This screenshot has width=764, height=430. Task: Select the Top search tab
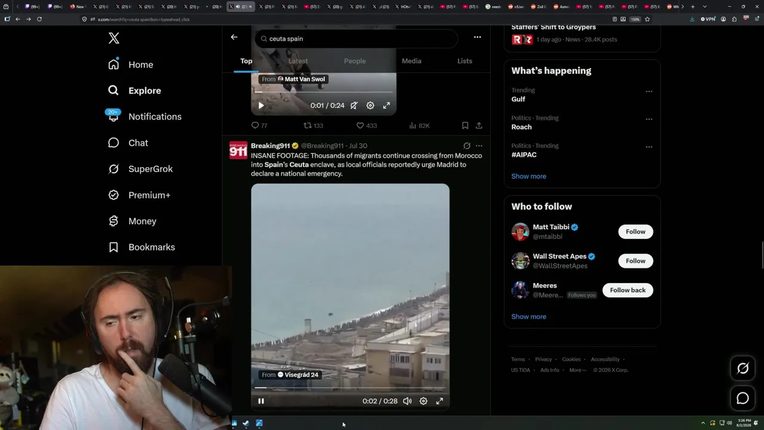246,61
